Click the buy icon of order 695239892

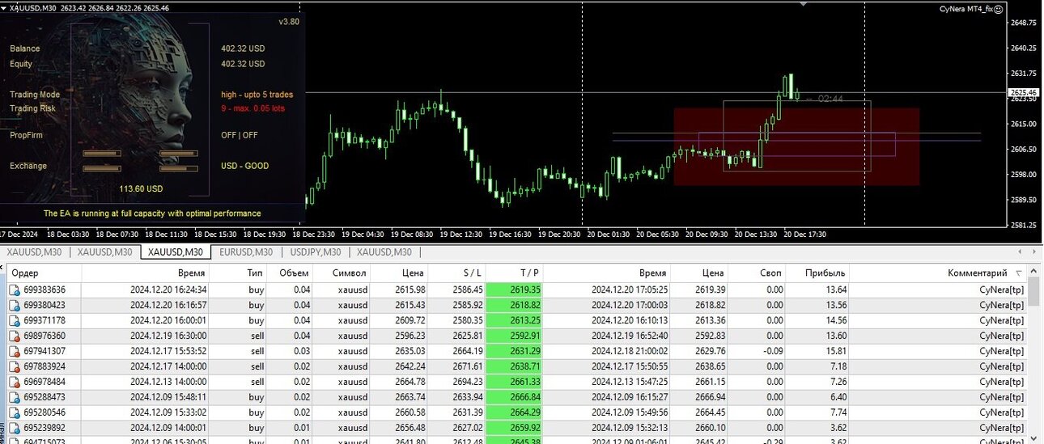point(15,428)
